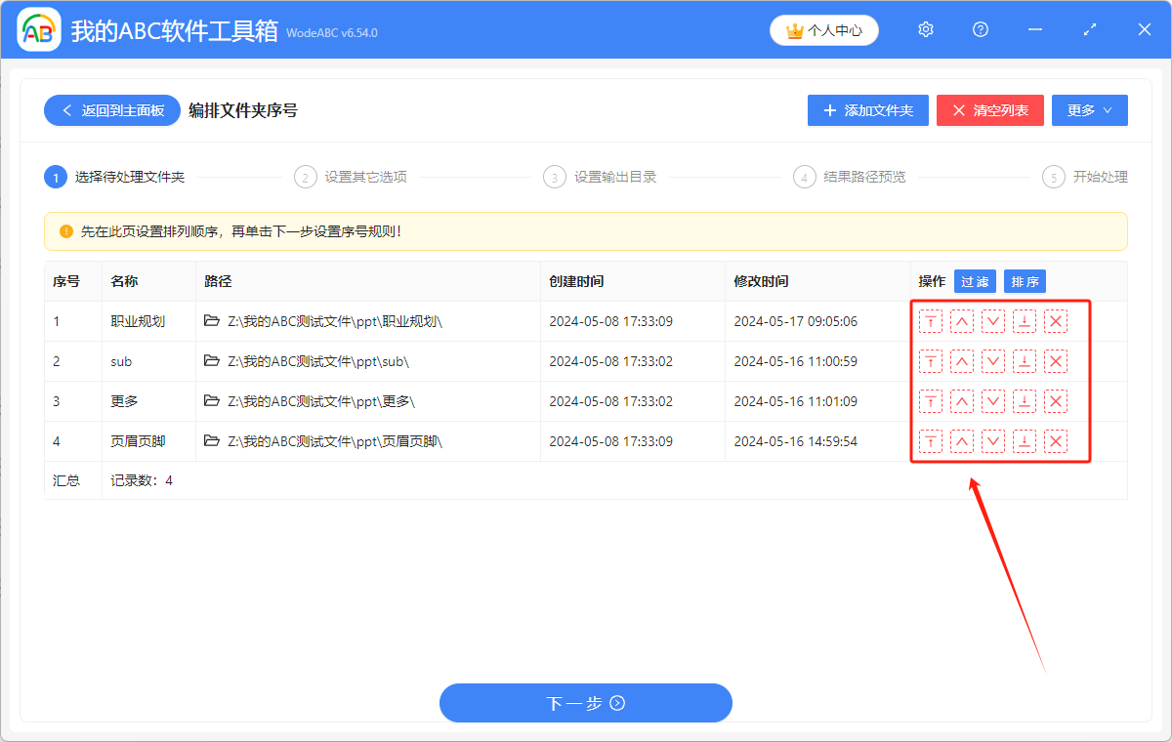
Task: Click 返回到主面板 to go back
Action: [111, 110]
